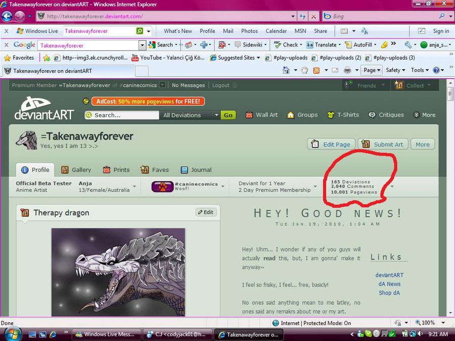Open the T-Shirts shop link
This screenshot has height=341, width=455.
[x=343, y=115]
